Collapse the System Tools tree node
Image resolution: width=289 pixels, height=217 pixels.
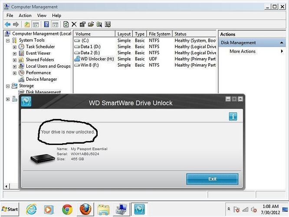pos(8,40)
